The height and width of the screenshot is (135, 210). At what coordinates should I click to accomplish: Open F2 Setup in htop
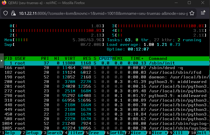(32, 132)
